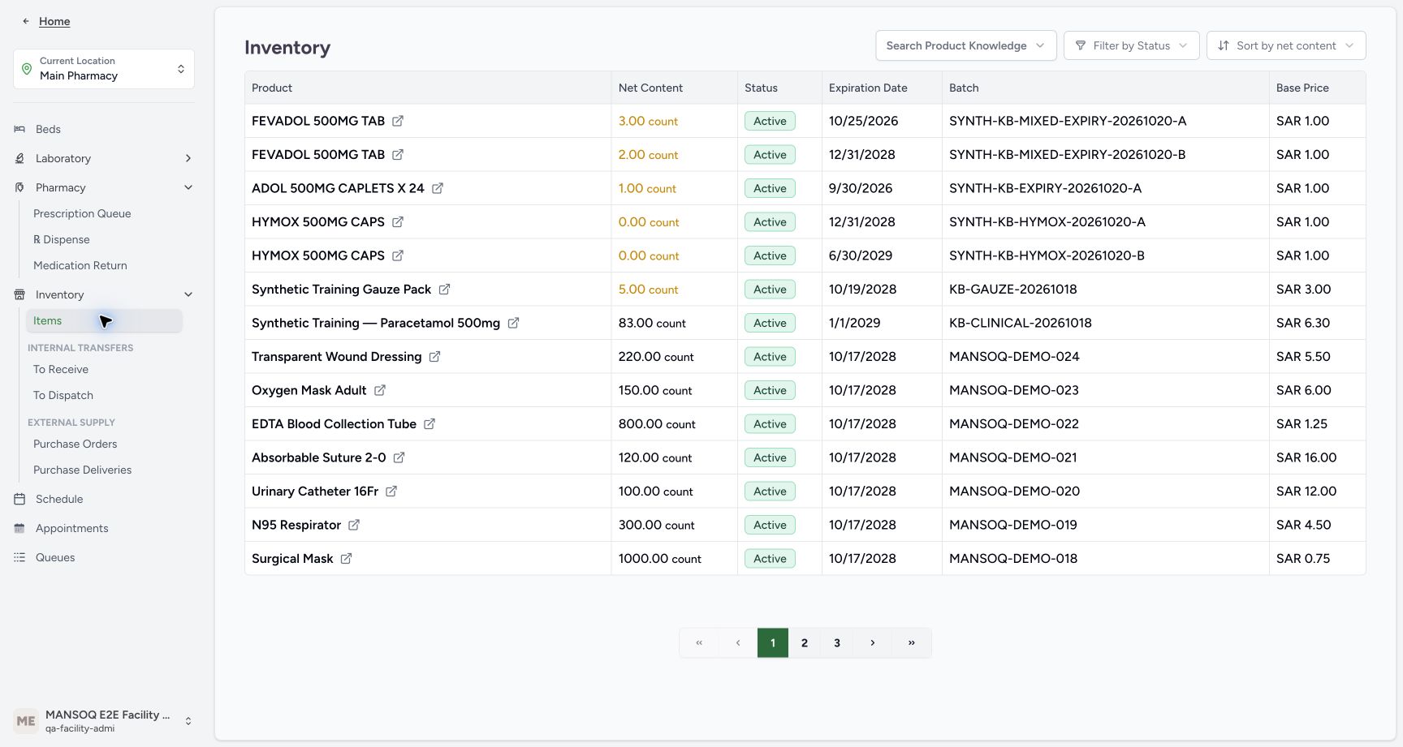Open external link icon for Urinary Catheter 16Fr
This screenshot has height=747, width=1403.
(391, 492)
